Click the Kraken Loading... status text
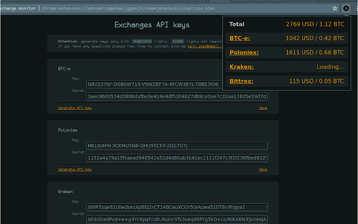The width and height of the screenshot is (358, 224). click(330, 67)
